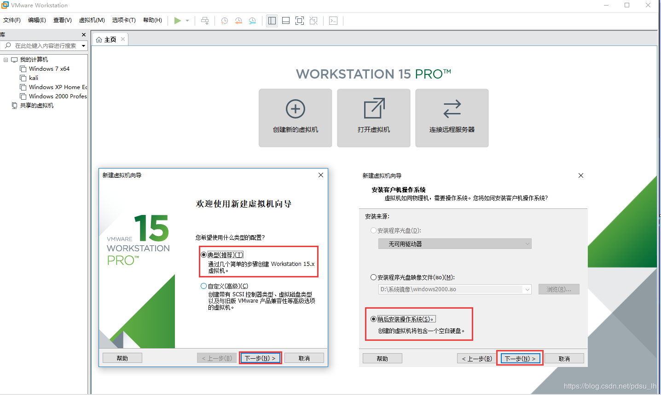Click 帮助 in the welcome wizard dialog
Screen dimensions: 661x395
pyautogui.click(x=122, y=358)
